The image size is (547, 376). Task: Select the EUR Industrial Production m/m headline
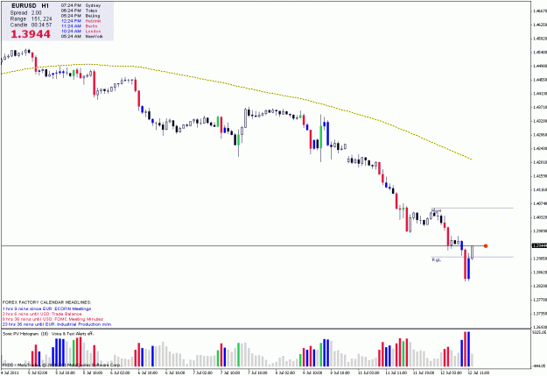57,324
